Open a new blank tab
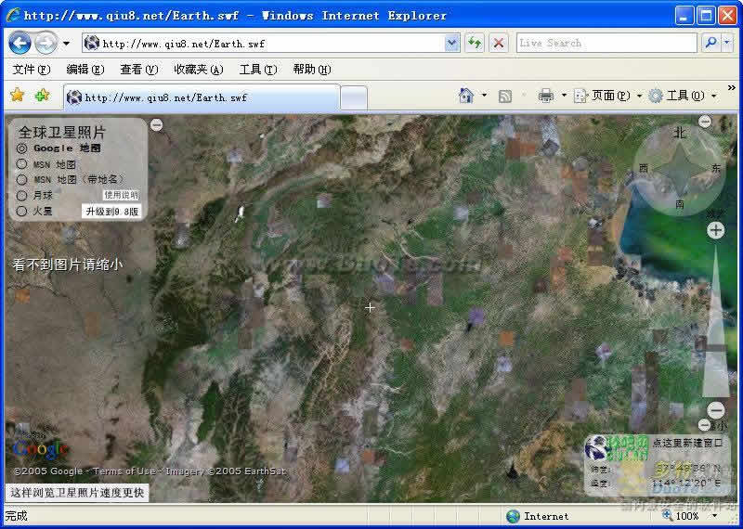 [x=354, y=98]
